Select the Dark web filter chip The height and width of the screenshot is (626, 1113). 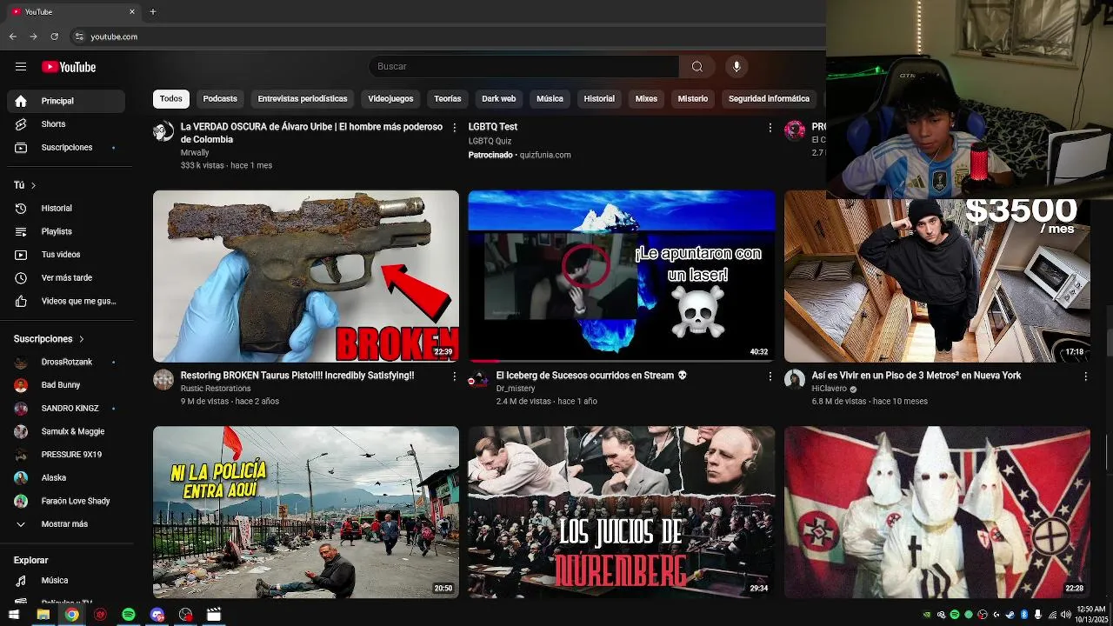[499, 98]
